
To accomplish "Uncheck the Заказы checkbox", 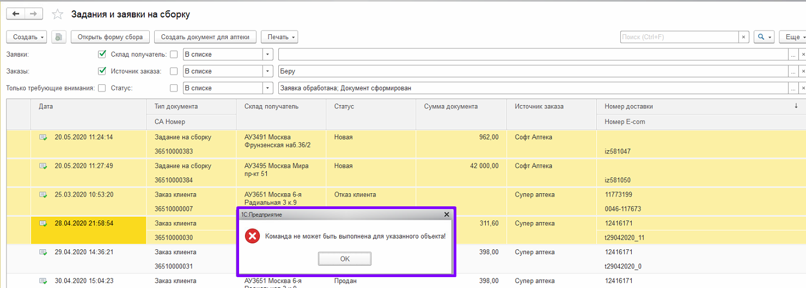I will pos(102,71).
